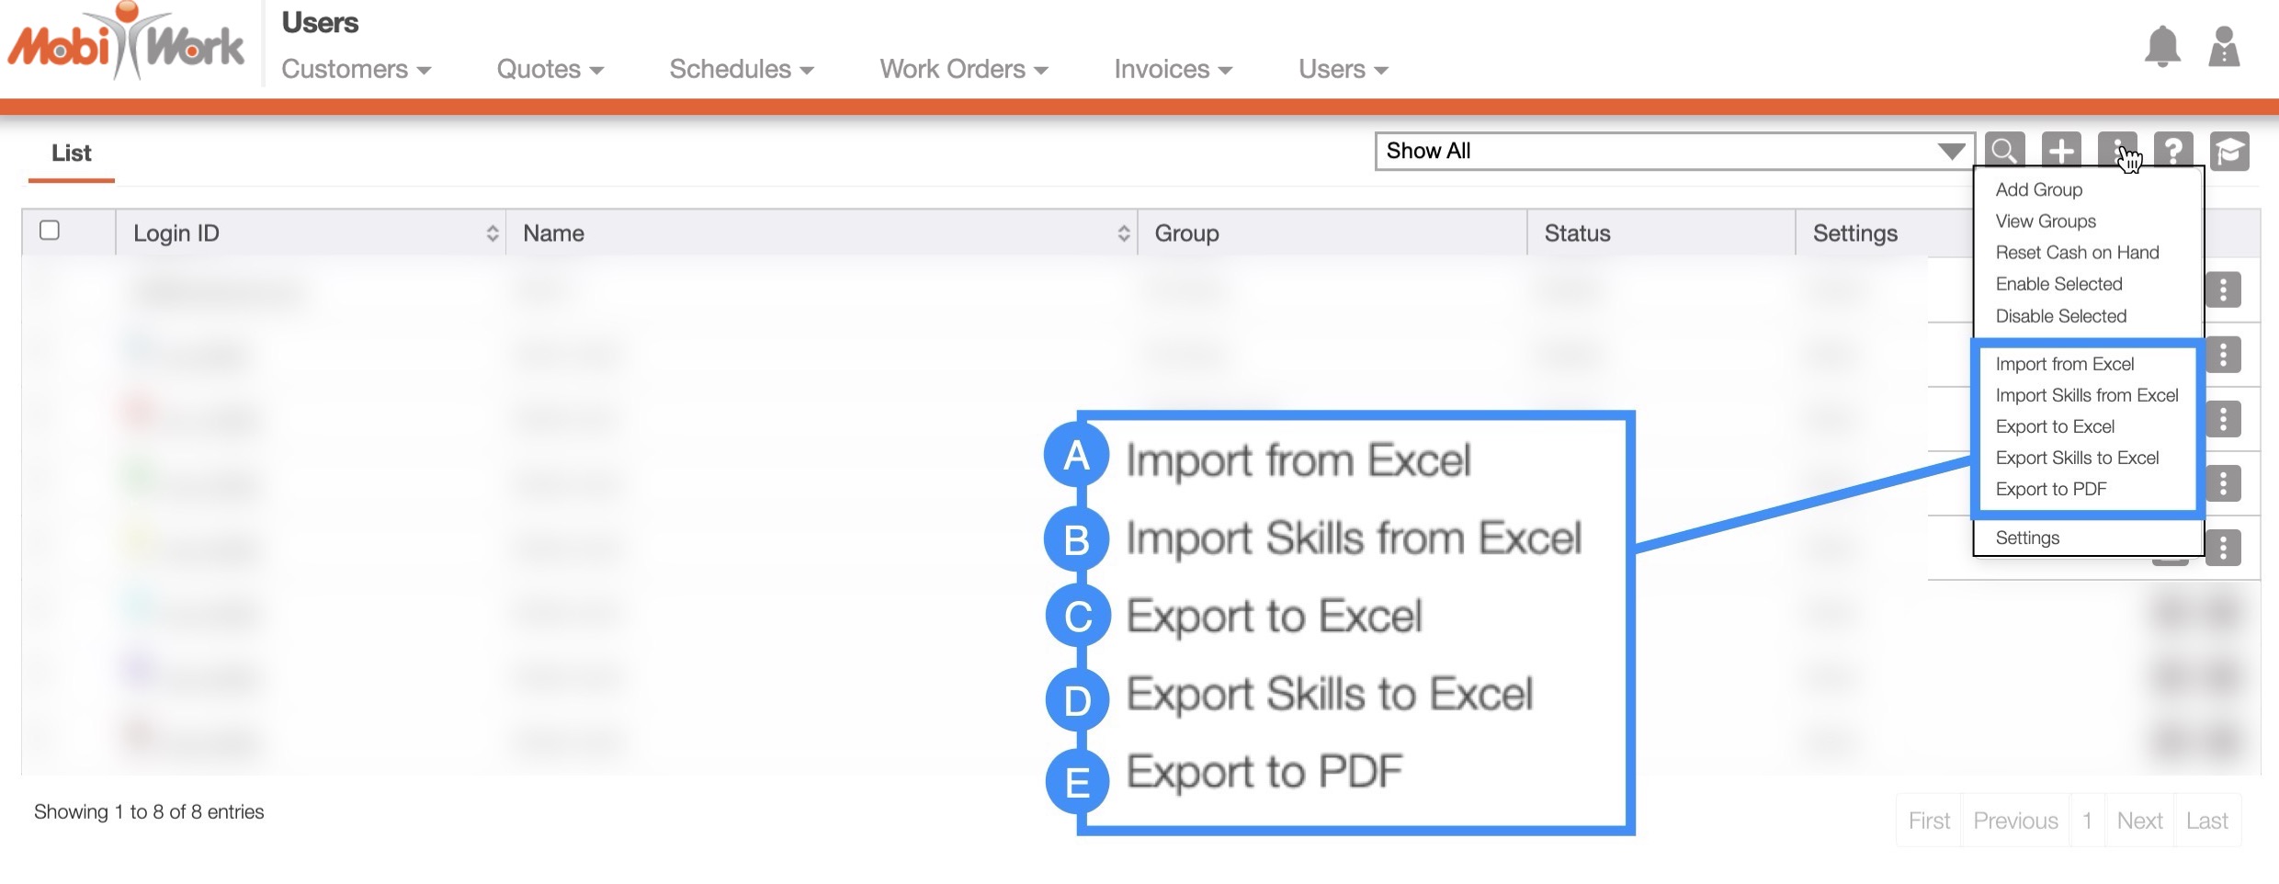Viewport: 2279px width, 884px height.
Task: Click the Next pagination button
Action: [2139, 821]
